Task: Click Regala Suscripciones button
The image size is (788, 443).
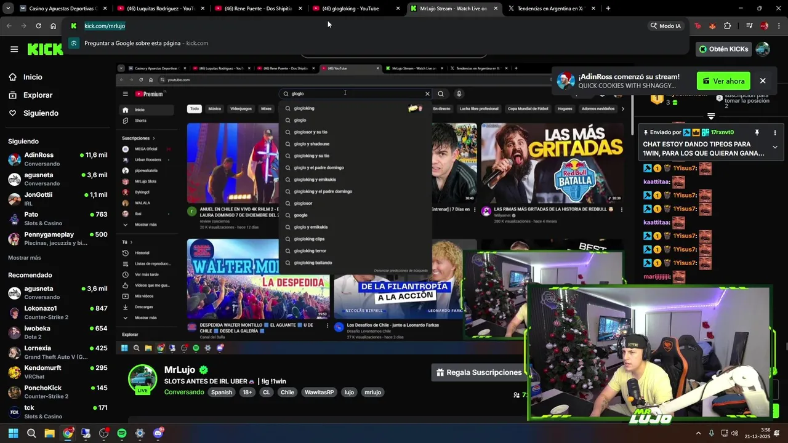Action: pos(479,372)
